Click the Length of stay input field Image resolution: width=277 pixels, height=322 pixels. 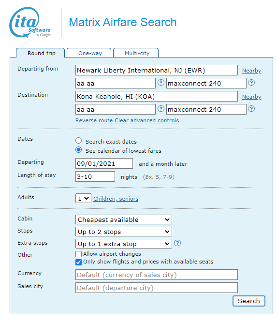click(95, 176)
